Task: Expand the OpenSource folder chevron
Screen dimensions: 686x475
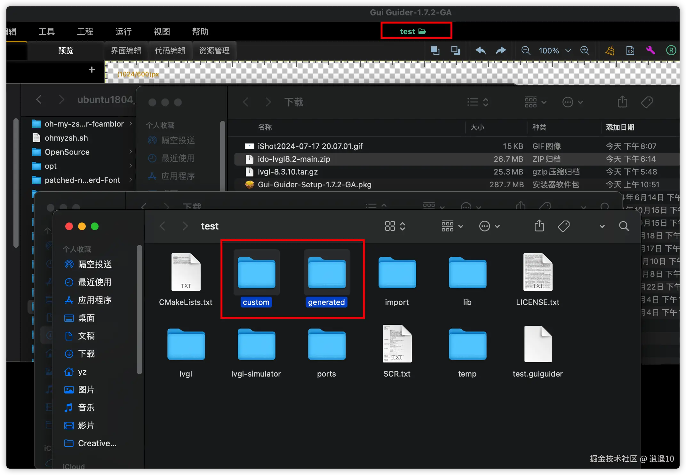Action: [131, 152]
